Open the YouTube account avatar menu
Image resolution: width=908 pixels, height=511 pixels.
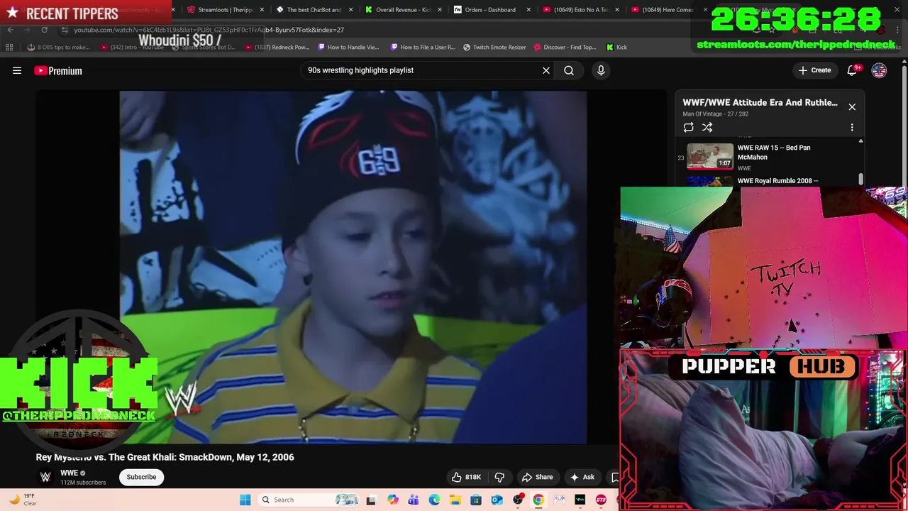pos(879,70)
